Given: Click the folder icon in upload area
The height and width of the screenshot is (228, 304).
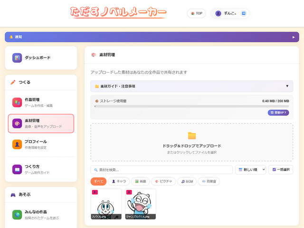Looking at the screenshot, I should tap(192, 136).
